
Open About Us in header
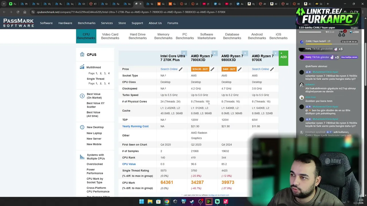pos(155,23)
